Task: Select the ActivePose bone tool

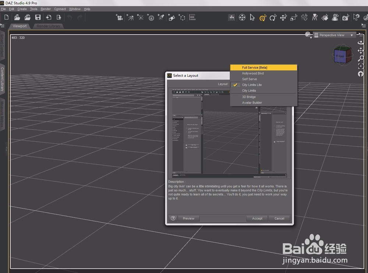Action: pos(304,18)
